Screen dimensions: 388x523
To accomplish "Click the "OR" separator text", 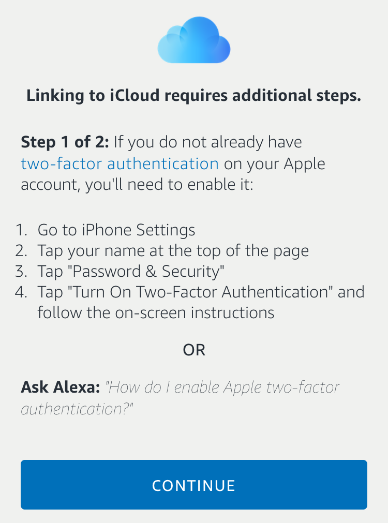I will pyautogui.click(x=194, y=350).
